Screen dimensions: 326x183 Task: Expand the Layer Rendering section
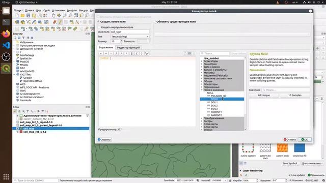(x=240, y=171)
